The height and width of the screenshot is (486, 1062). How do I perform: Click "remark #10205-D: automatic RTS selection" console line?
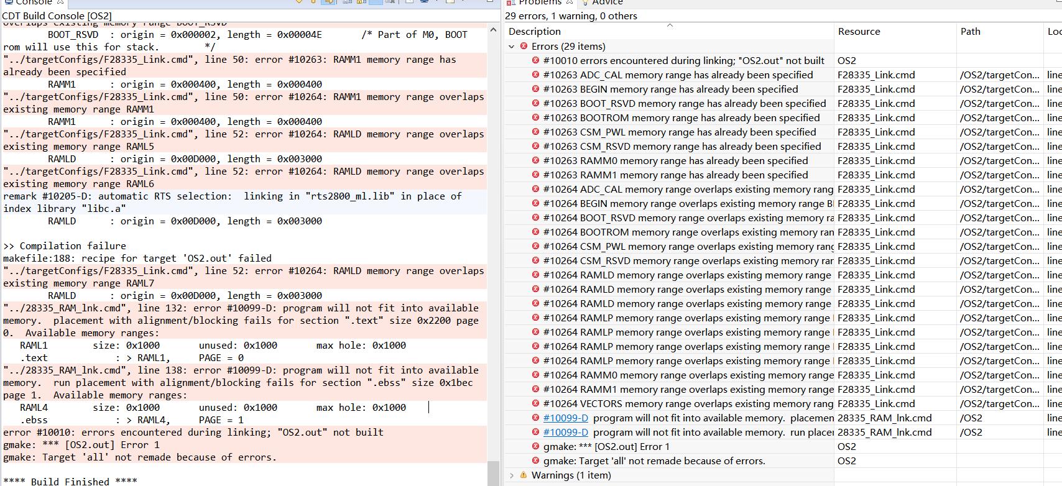[x=233, y=203]
